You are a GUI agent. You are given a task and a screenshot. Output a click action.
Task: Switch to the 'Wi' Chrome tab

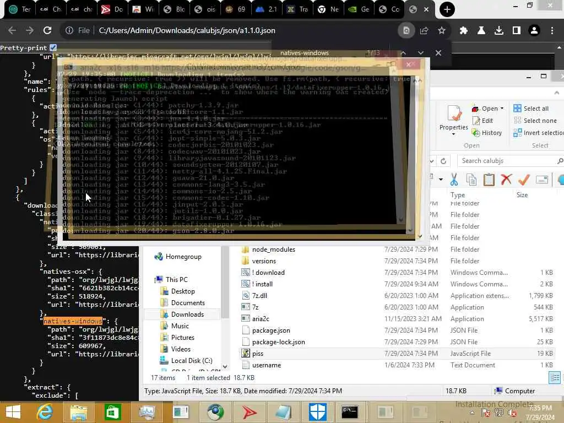(143, 9)
